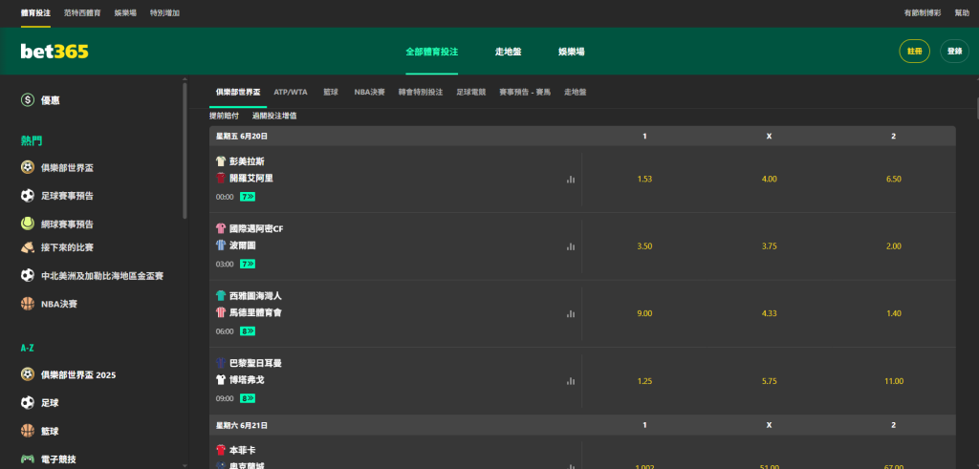Select 走地盤 in the green header
The height and width of the screenshot is (469, 979).
(509, 52)
